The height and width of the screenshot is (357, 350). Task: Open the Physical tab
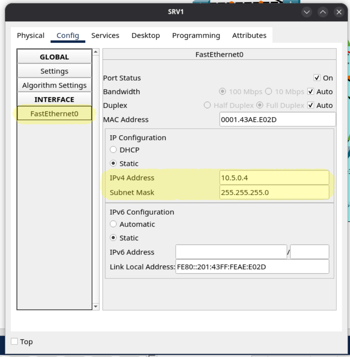pyautogui.click(x=31, y=36)
